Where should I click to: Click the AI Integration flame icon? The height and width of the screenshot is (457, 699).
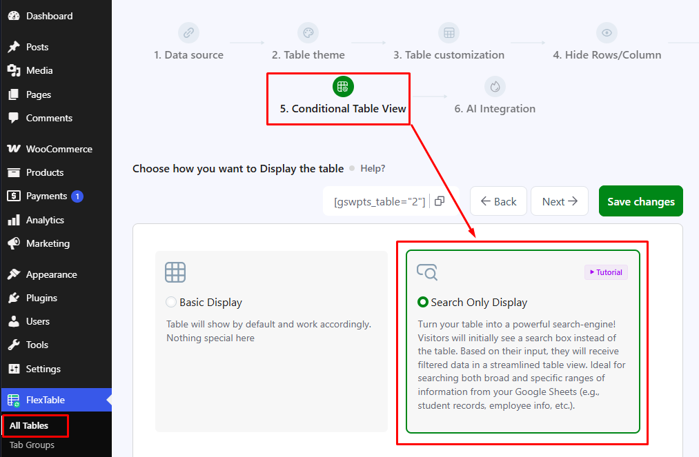495,86
